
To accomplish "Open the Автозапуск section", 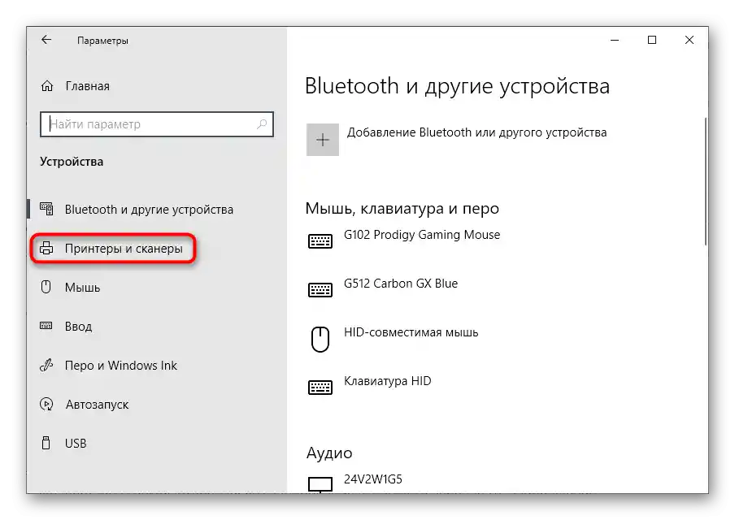I will click(x=97, y=405).
